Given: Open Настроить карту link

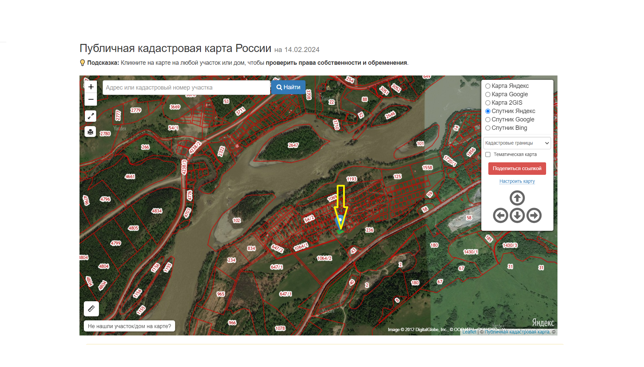Looking at the screenshot, I should [x=517, y=181].
